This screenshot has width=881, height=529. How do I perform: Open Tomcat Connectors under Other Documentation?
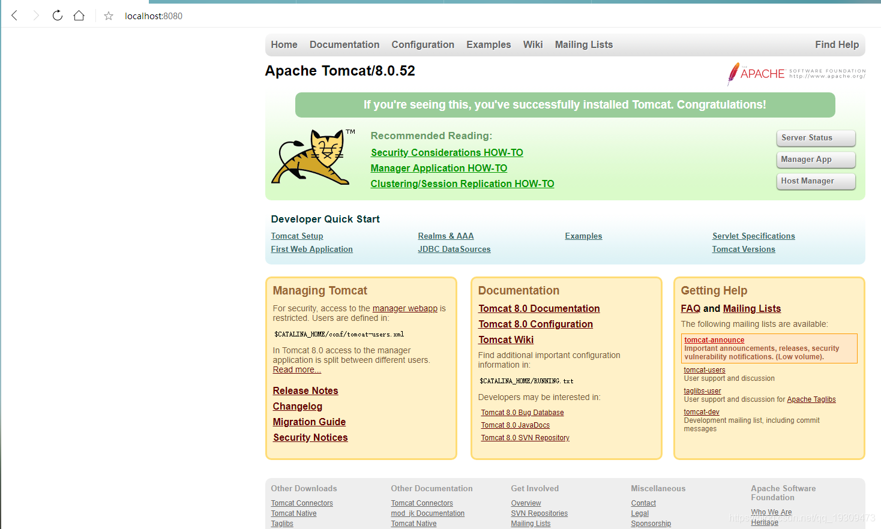pyautogui.click(x=422, y=503)
